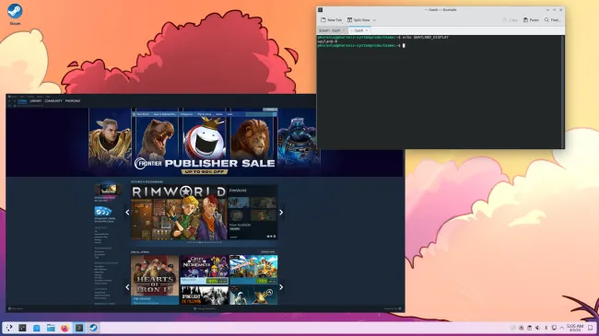The width and height of the screenshot is (599, 336).
Task: Open the PHORONIX profile tab in Steam
Action: click(73, 101)
